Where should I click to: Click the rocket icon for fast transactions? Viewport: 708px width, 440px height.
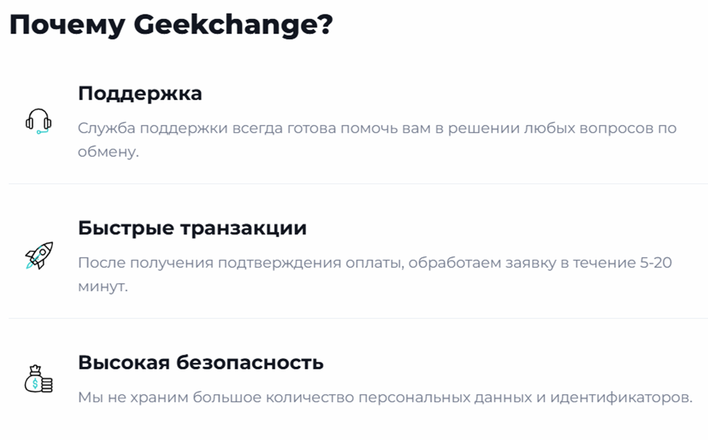coord(39,255)
